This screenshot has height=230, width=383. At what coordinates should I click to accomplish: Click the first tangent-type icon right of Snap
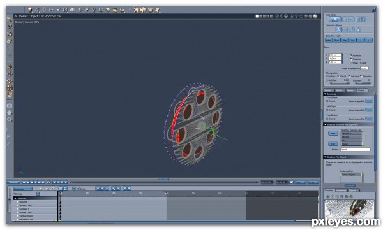point(98,189)
